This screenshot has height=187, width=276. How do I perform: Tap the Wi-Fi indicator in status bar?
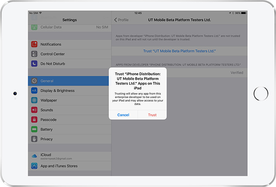[41, 13]
